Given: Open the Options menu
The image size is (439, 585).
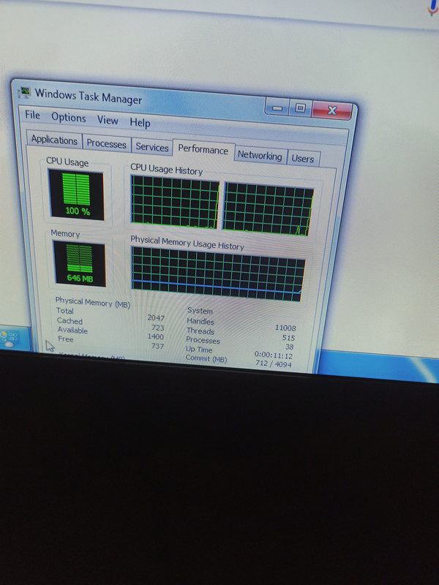Looking at the screenshot, I should pos(69,118).
